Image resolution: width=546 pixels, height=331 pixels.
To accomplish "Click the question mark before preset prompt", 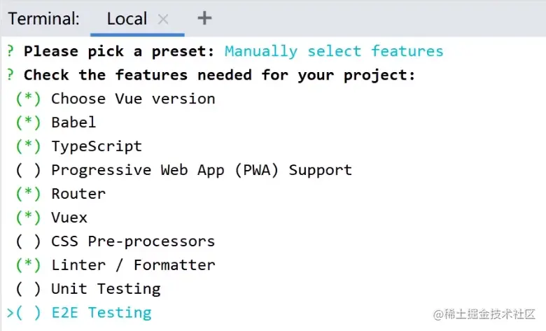I will pyautogui.click(x=10, y=51).
